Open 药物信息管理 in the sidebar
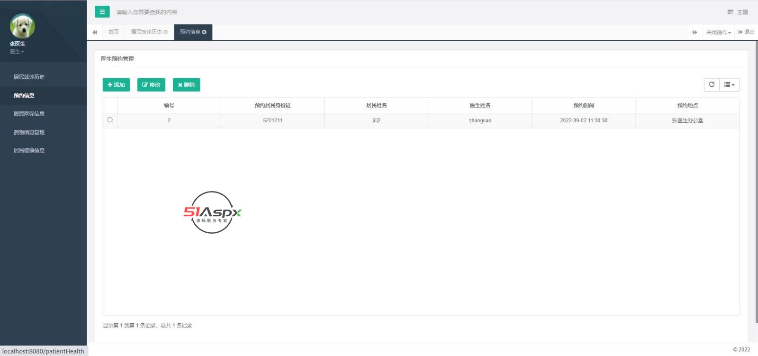The width and height of the screenshot is (758, 356). (x=43, y=132)
